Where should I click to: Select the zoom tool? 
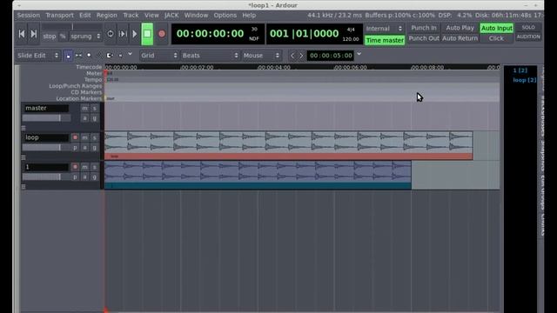click(99, 56)
